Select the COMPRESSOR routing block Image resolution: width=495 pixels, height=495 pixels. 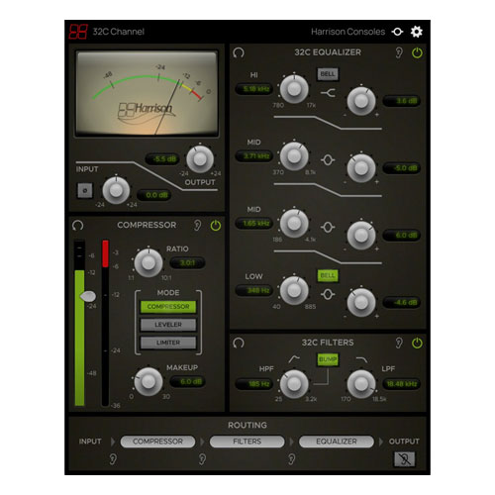157,442
